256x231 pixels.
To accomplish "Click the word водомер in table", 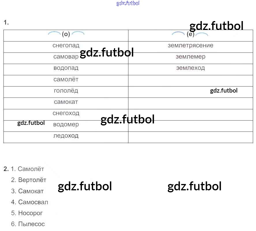I will [66, 125].
